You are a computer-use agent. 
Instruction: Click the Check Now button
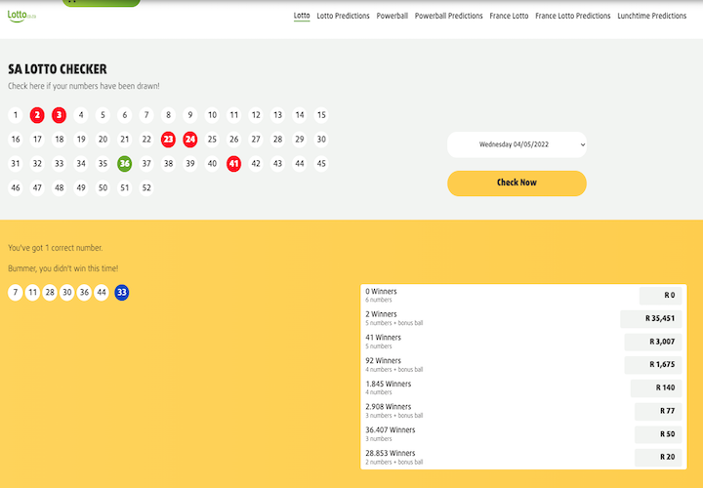tap(517, 183)
